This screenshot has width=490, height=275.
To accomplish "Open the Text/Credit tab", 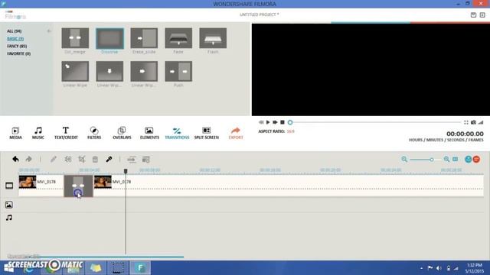I will pyautogui.click(x=66, y=133).
